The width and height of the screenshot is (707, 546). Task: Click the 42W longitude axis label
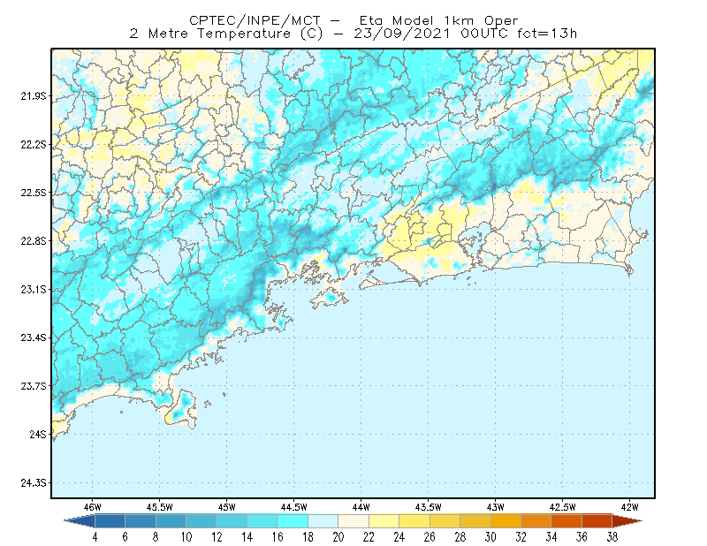click(629, 507)
